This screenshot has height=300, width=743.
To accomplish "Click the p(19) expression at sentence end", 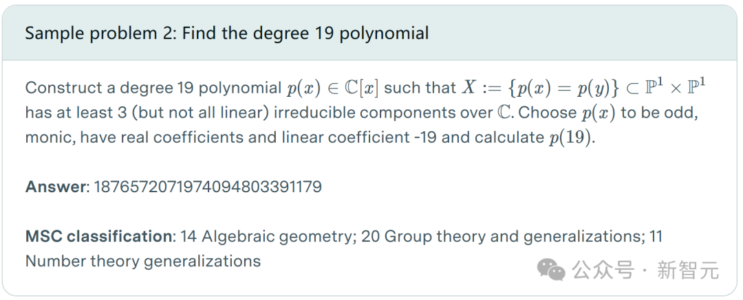I will (x=570, y=138).
